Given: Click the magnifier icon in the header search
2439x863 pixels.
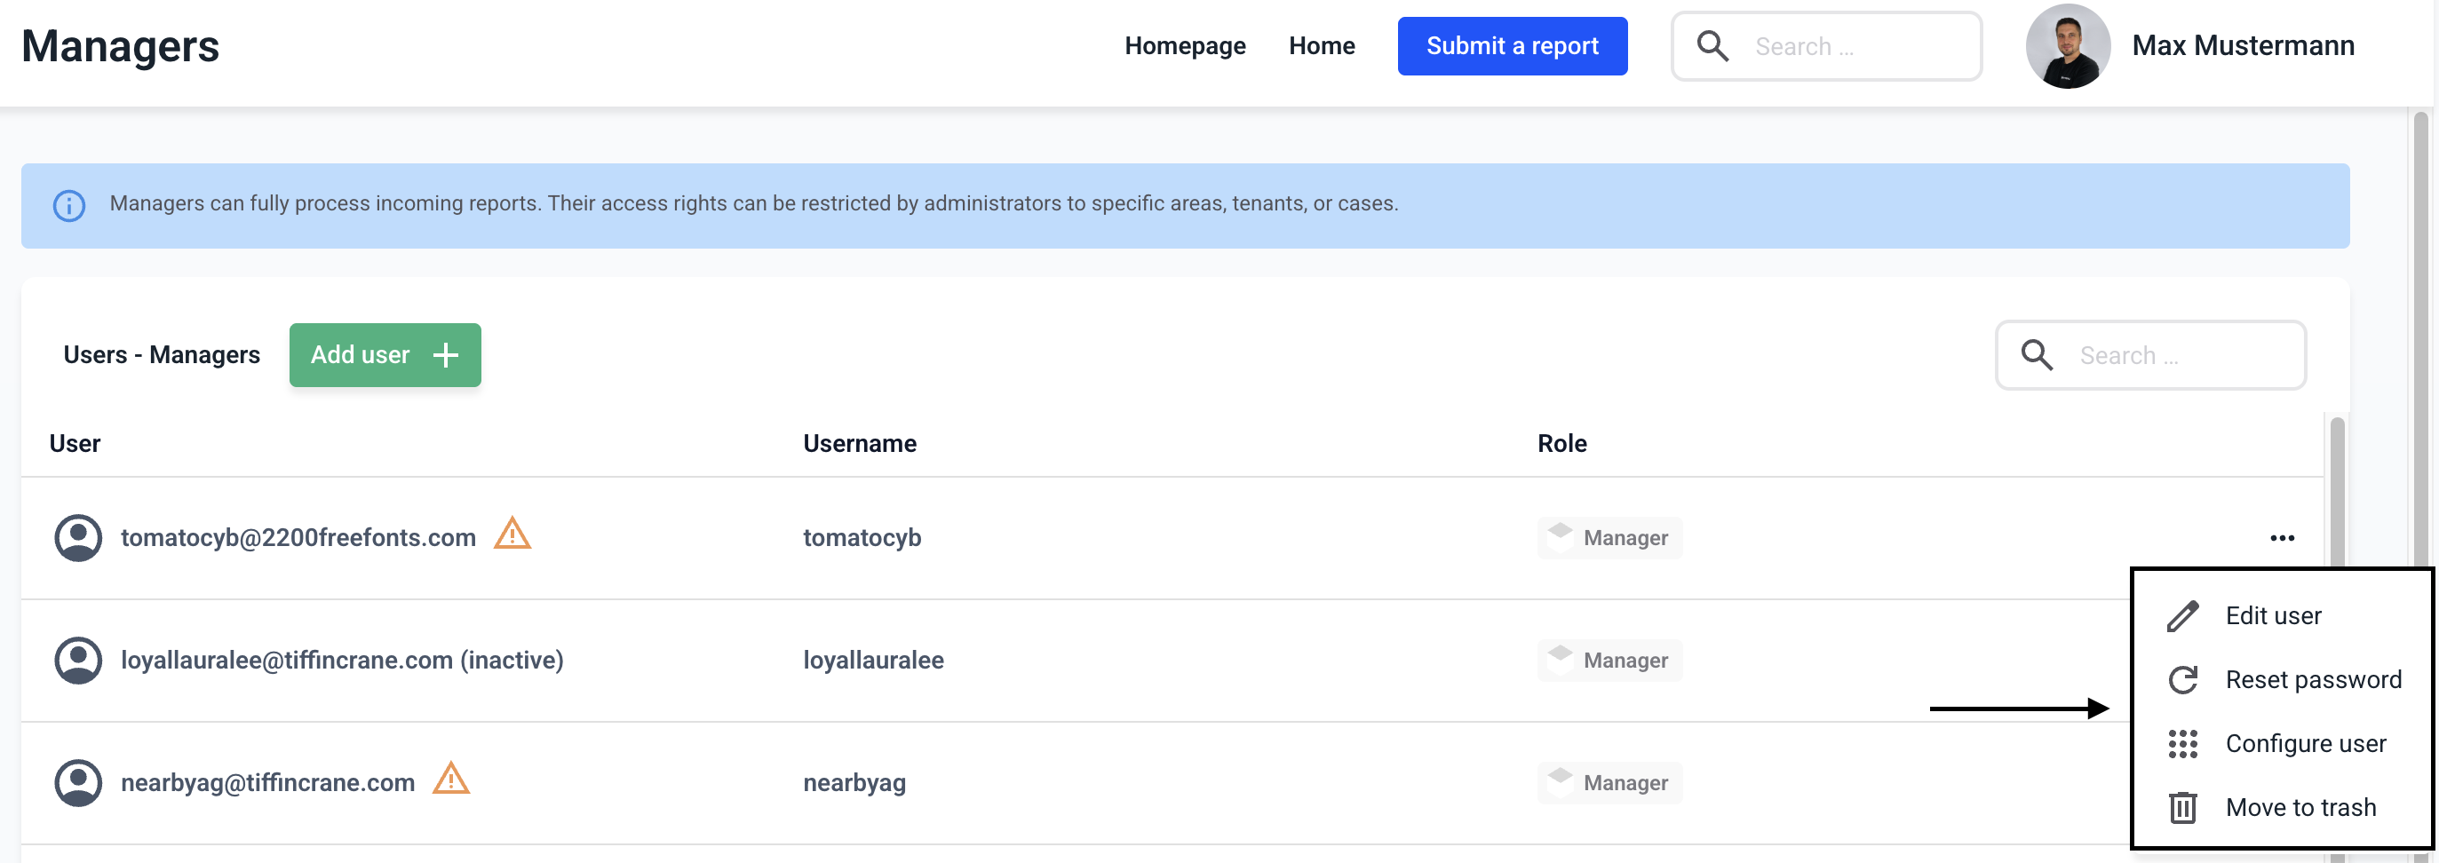Looking at the screenshot, I should coord(1712,45).
